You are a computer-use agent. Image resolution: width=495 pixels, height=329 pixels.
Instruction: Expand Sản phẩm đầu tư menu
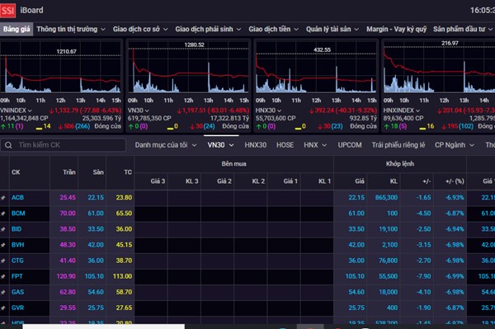pos(463,30)
